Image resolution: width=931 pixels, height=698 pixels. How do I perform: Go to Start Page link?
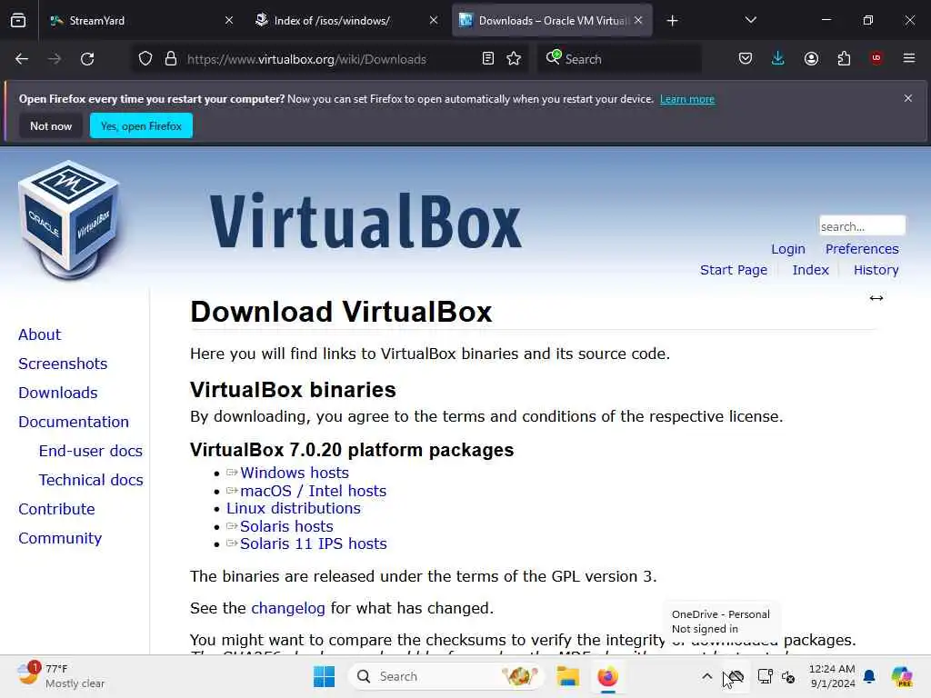(x=734, y=270)
